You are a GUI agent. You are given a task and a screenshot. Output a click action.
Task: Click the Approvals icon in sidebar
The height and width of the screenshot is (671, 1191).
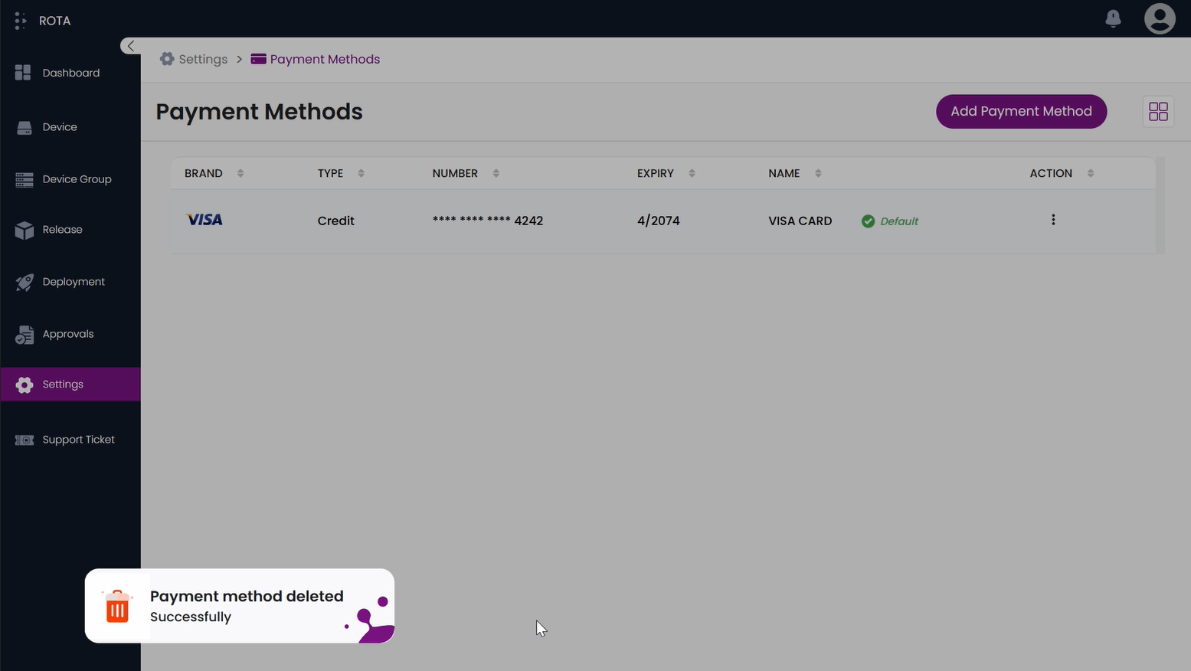[x=25, y=335]
